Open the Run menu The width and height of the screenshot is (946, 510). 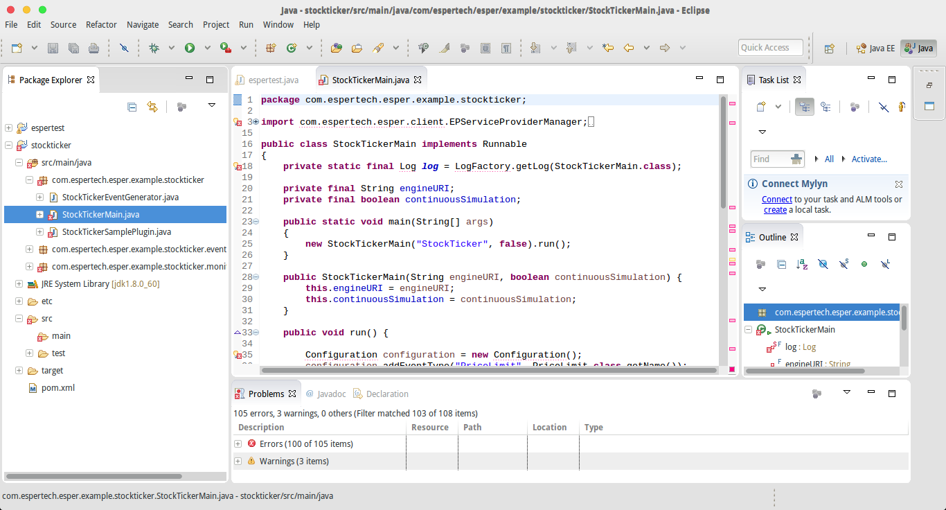[x=246, y=24]
